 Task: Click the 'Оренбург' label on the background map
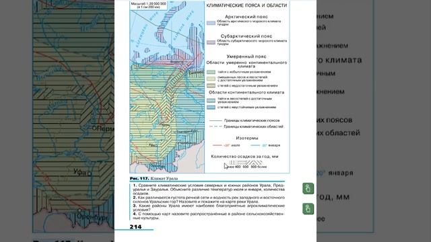coord(92,216)
